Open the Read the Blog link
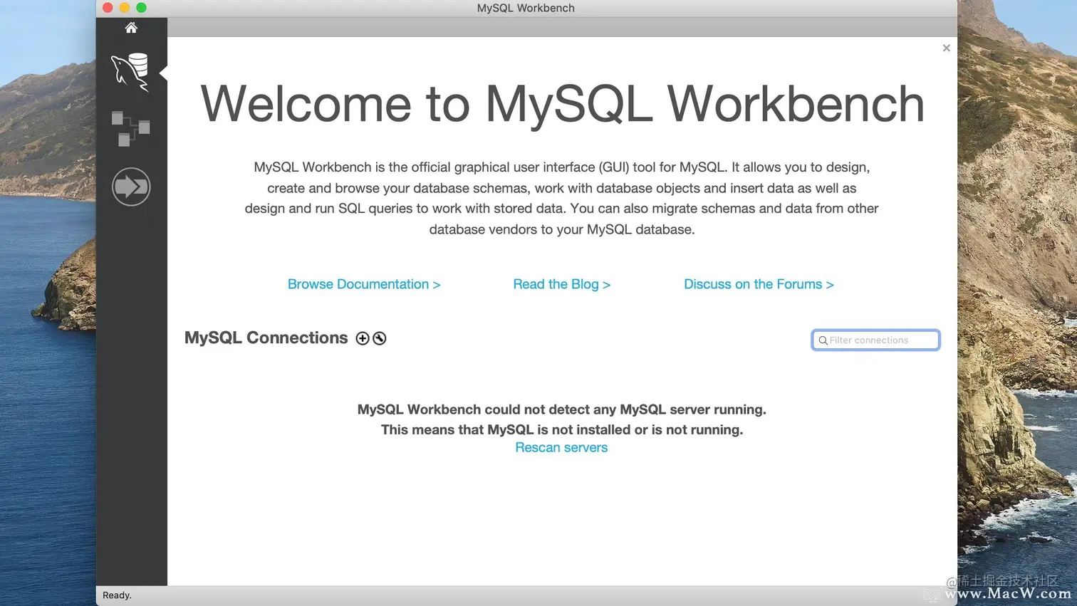1077x606 pixels. tap(562, 284)
